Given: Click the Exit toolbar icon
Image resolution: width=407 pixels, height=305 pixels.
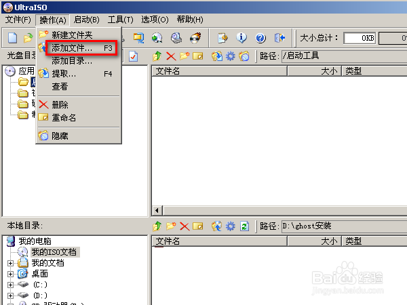Looking at the screenshot, I should [279, 38].
